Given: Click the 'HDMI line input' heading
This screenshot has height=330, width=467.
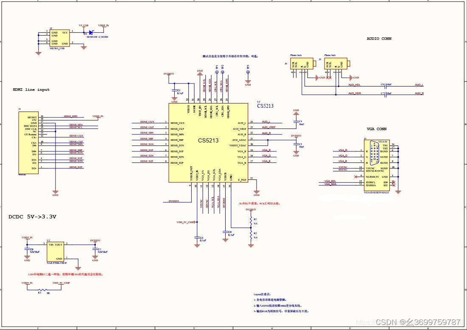Looking at the screenshot, I should click(31, 89).
